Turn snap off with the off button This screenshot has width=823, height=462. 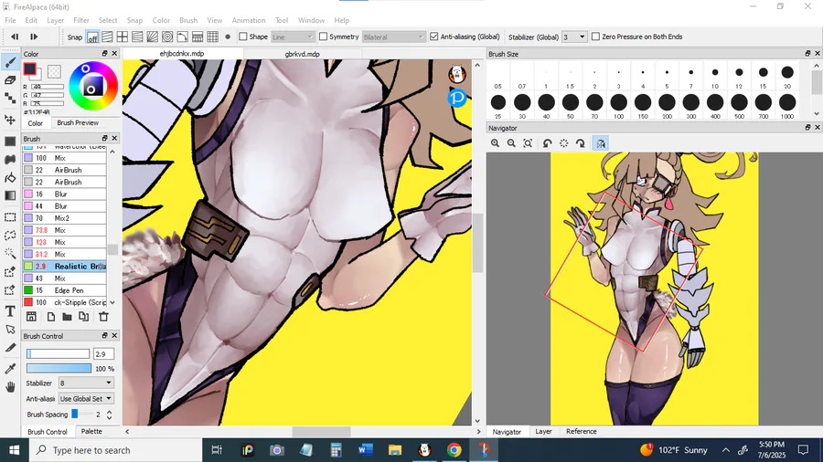click(x=92, y=37)
